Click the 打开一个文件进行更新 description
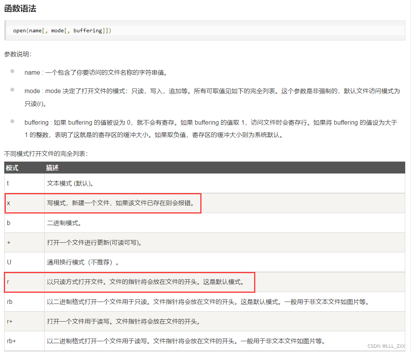 pyautogui.click(x=94, y=243)
